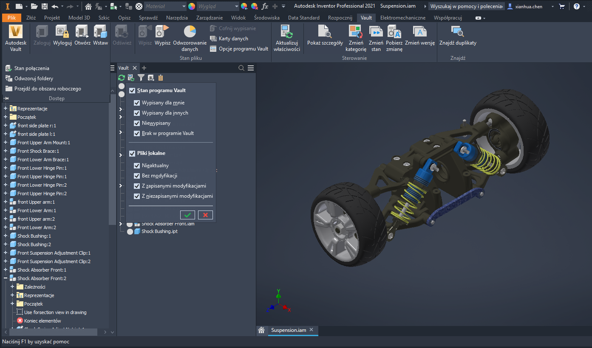The width and height of the screenshot is (592, 348).
Task: Click the clipboard icon in Vault panel toolbar
Action: pyautogui.click(x=161, y=78)
